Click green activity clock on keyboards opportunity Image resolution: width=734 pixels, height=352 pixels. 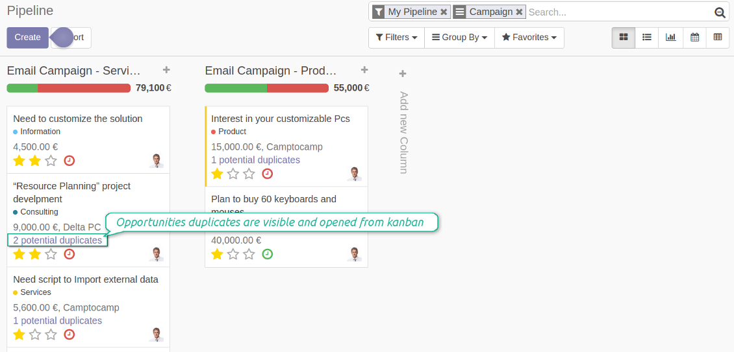(x=267, y=253)
